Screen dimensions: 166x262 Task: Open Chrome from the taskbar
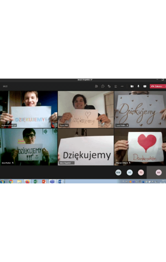point(11,181)
